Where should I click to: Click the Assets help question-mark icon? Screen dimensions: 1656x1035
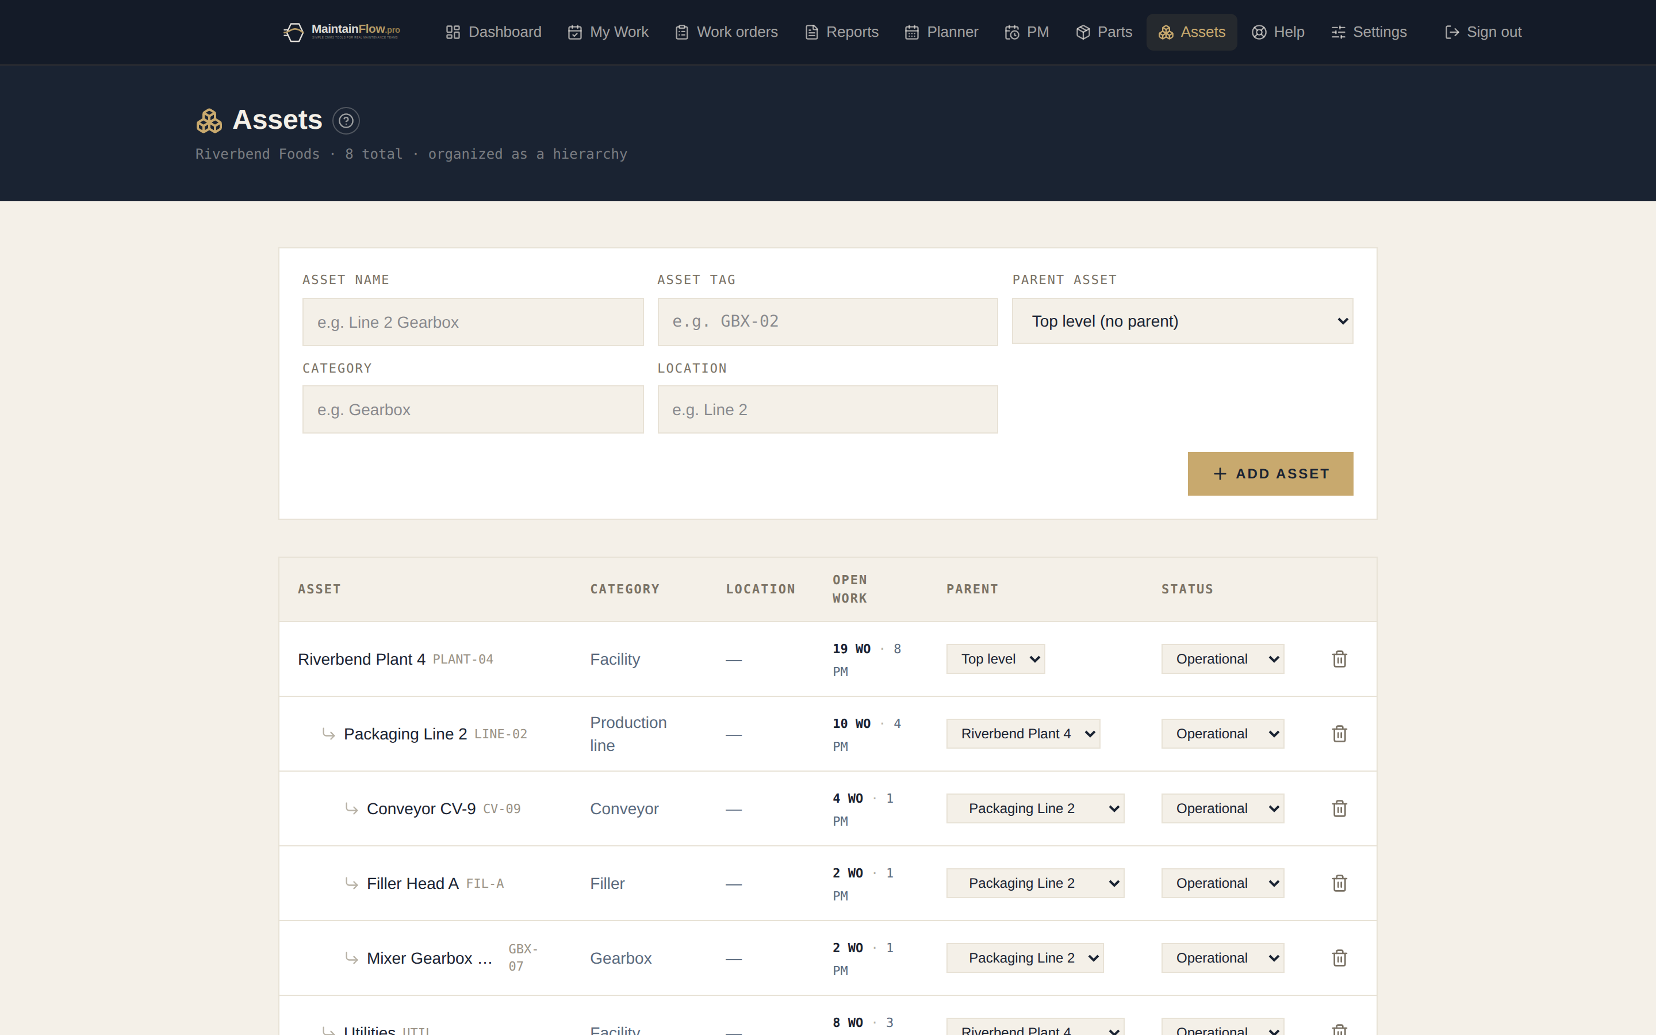(346, 121)
